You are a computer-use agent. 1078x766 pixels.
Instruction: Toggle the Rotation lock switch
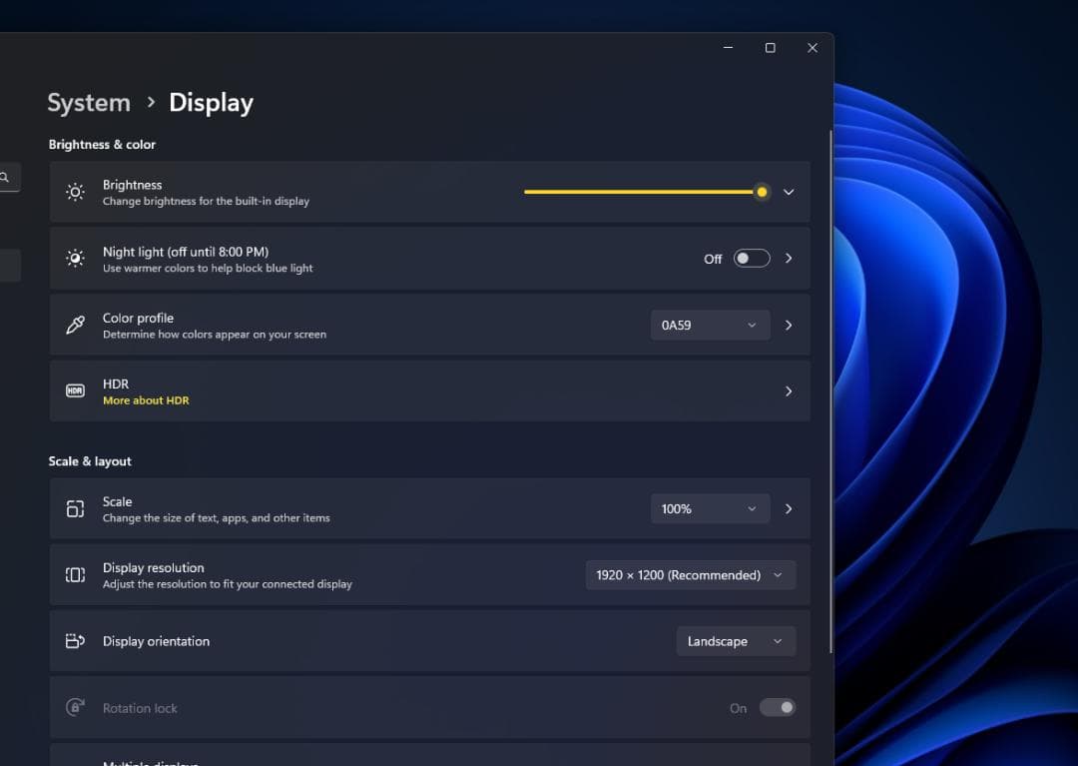click(778, 707)
